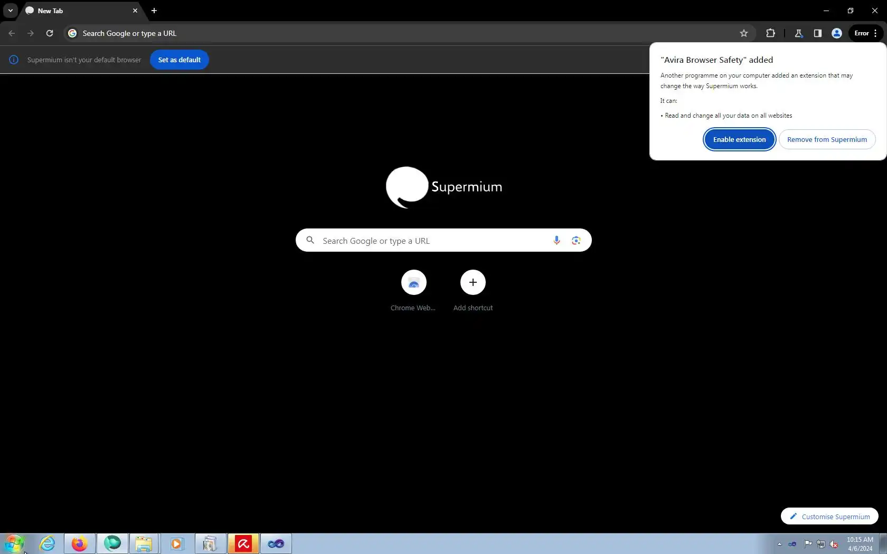887x554 pixels.
Task: Click the Google search box on the page
Action: point(443,241)
